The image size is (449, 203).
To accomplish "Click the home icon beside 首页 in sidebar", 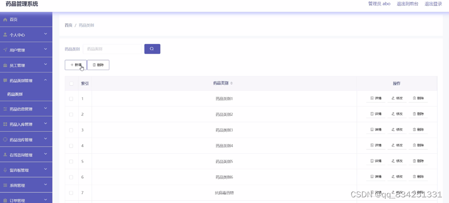I will tap(5, 19).
